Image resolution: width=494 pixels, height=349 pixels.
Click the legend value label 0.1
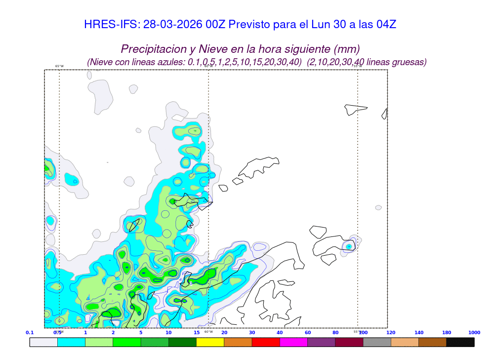click(x=30, y=333)
